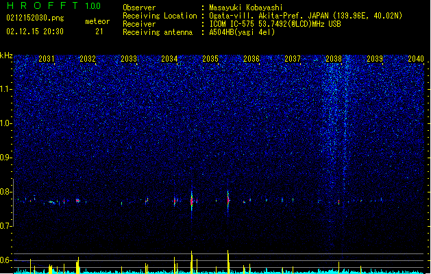Click the antenna A504HB(yagi 4el) text
Viewport: 431px width, 274px height.
(242, 32)
